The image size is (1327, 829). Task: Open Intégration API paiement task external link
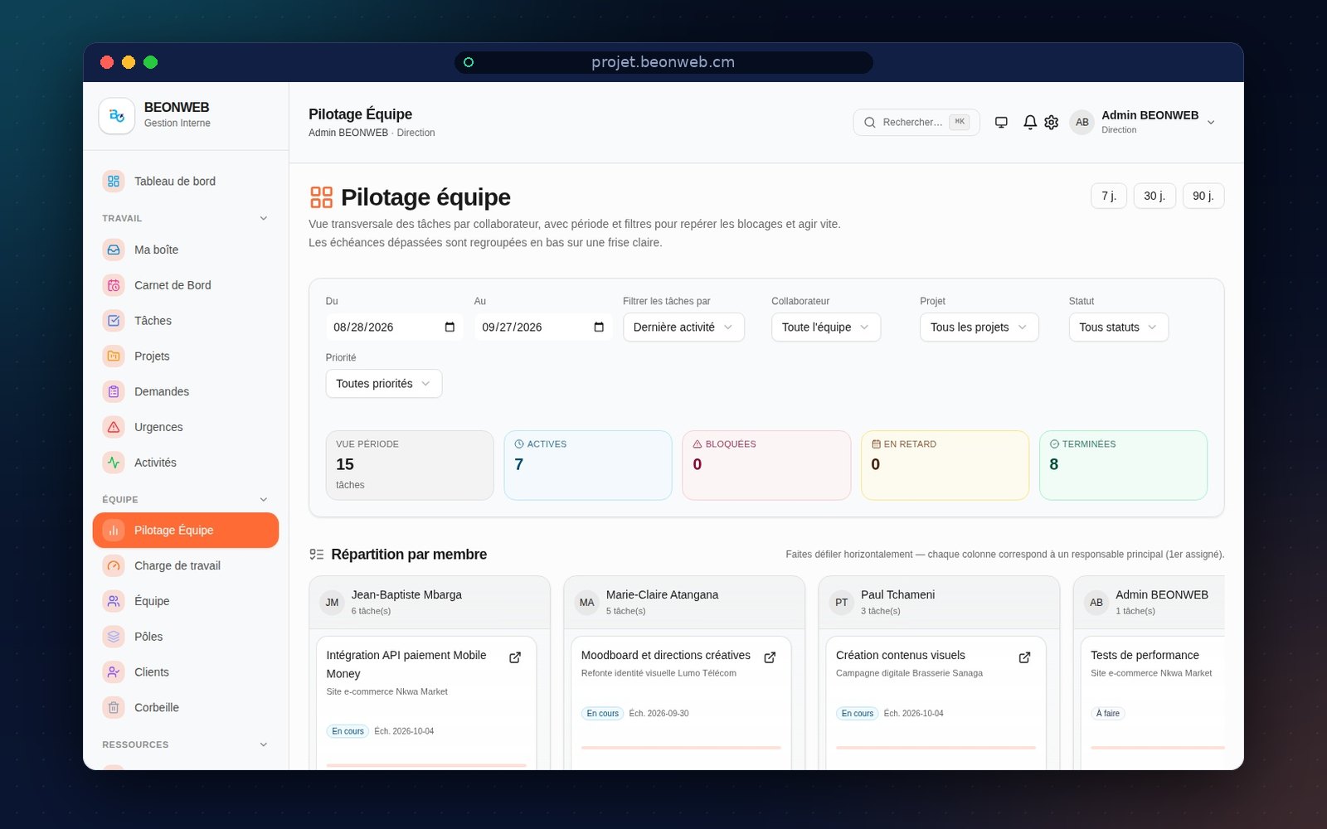515,657
